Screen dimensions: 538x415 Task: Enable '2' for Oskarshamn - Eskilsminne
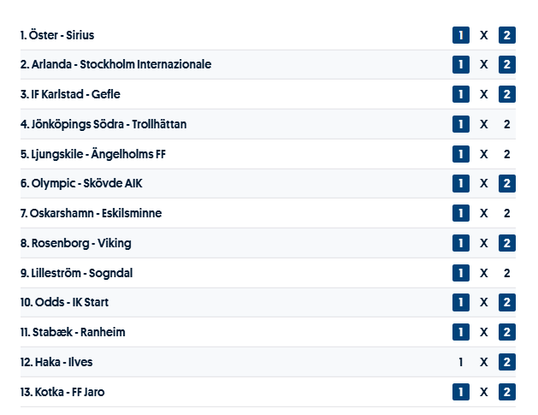507,213
